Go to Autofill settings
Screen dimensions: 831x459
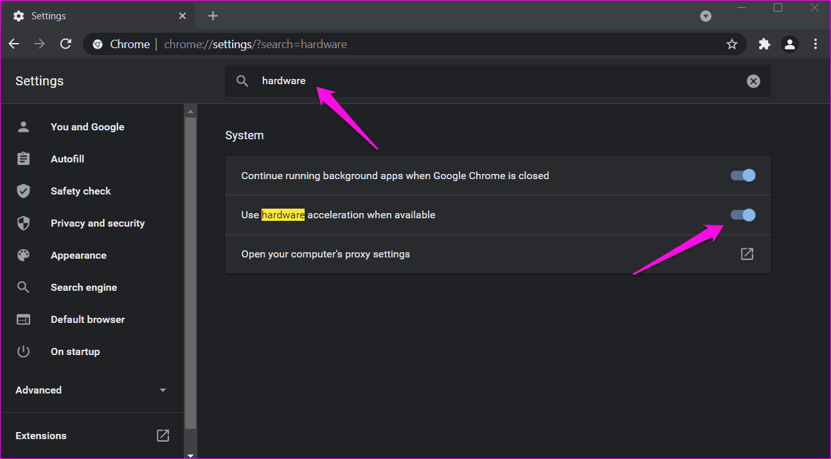(x=67, y=159)
